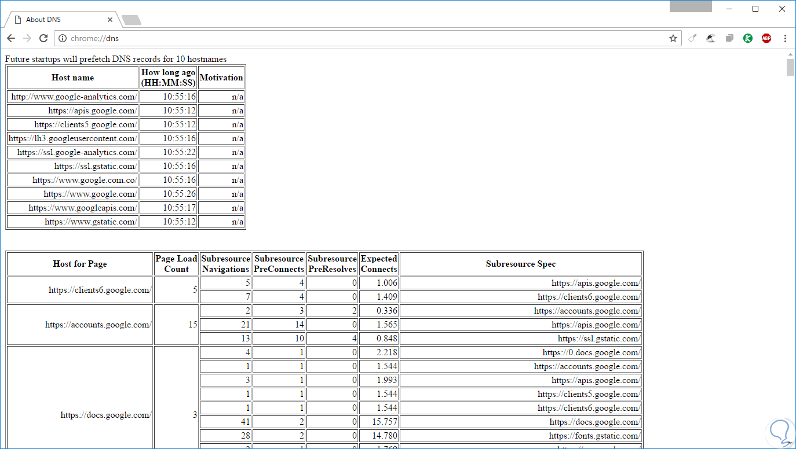The width and height of the screenshot is (796, 449).
Task: Select the https://0.docs.google.com/ subresource spec
Action: (521, 352)
